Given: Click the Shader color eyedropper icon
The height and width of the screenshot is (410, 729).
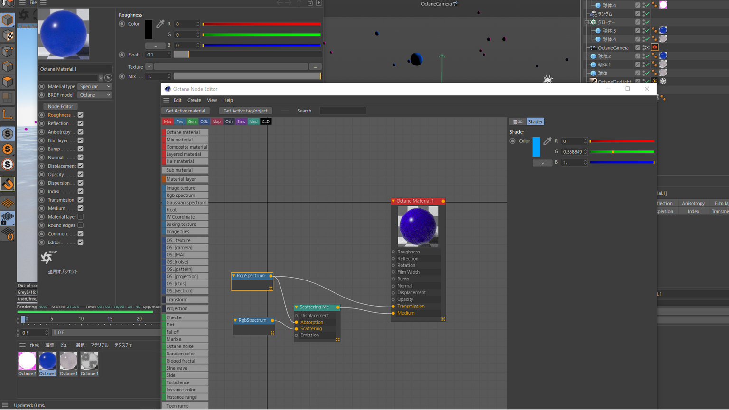Looking at the screenshot, I should tap(547, 141).
